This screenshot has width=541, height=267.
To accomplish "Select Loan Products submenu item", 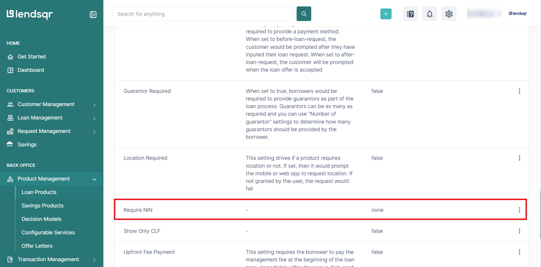I will point(39,192).
